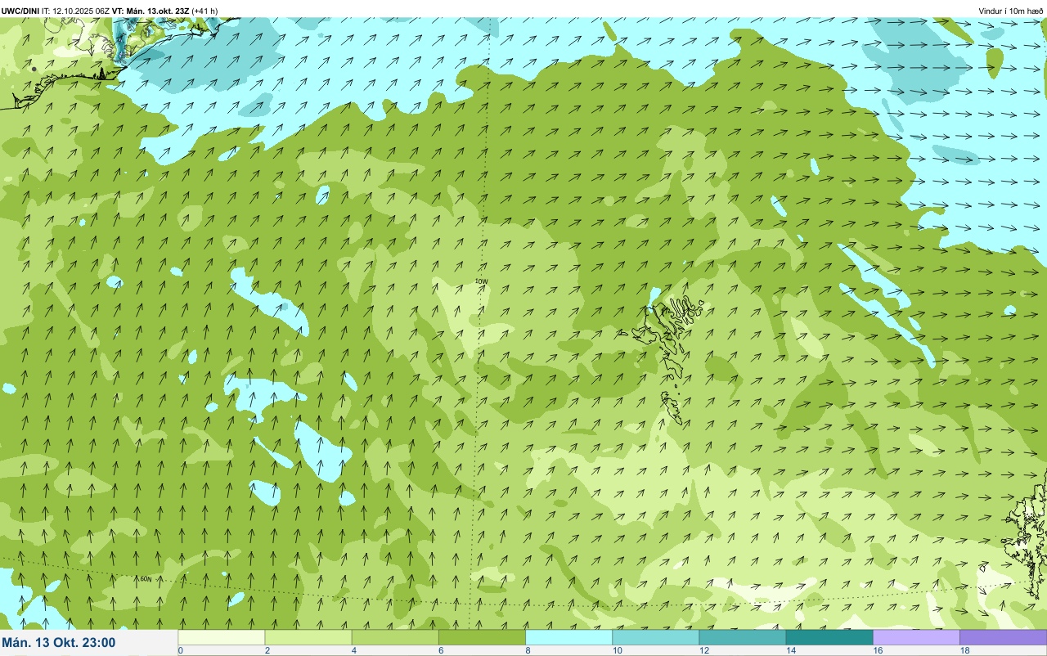Click legend value '16'
The height and width of the screenshot is (656, 1047).
[x=877, y=651]
